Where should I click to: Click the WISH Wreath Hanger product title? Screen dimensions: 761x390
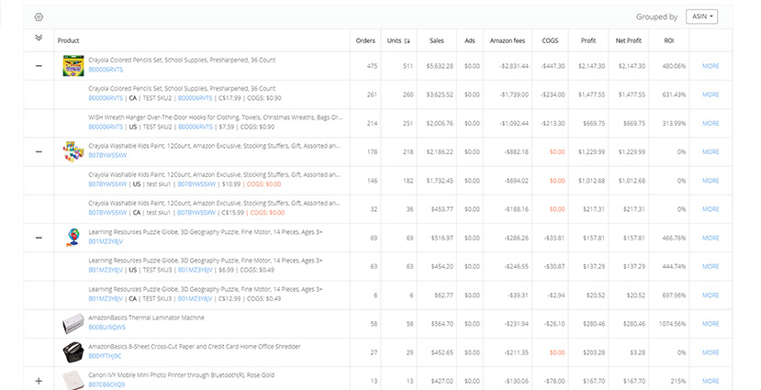[215, 117]
